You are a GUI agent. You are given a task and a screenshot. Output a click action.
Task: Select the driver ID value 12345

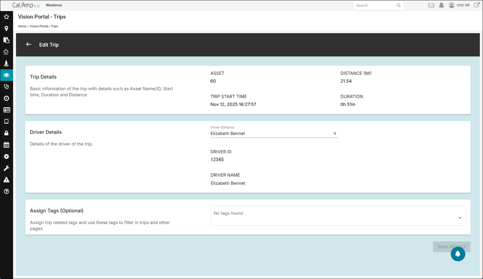click(x=217, y=160)
